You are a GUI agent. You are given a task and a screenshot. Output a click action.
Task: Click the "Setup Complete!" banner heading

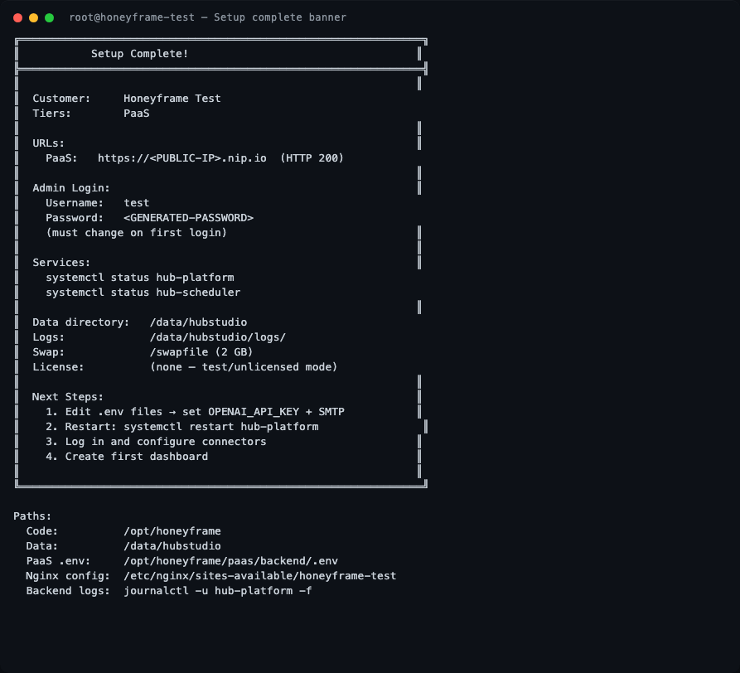[139, 54]
